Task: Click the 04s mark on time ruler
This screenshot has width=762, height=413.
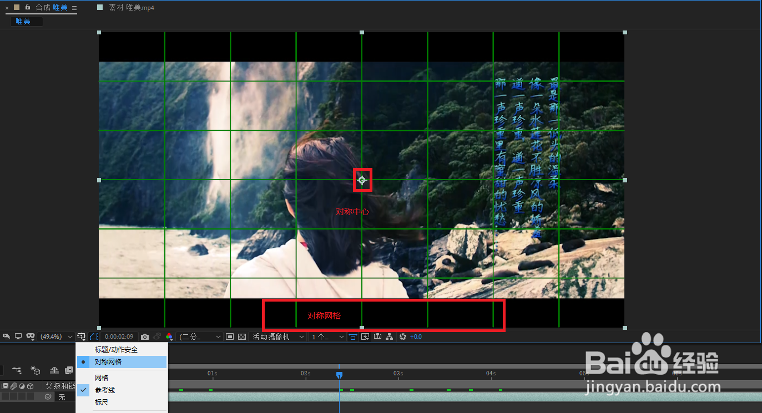Action: click(x=491, y=374)
